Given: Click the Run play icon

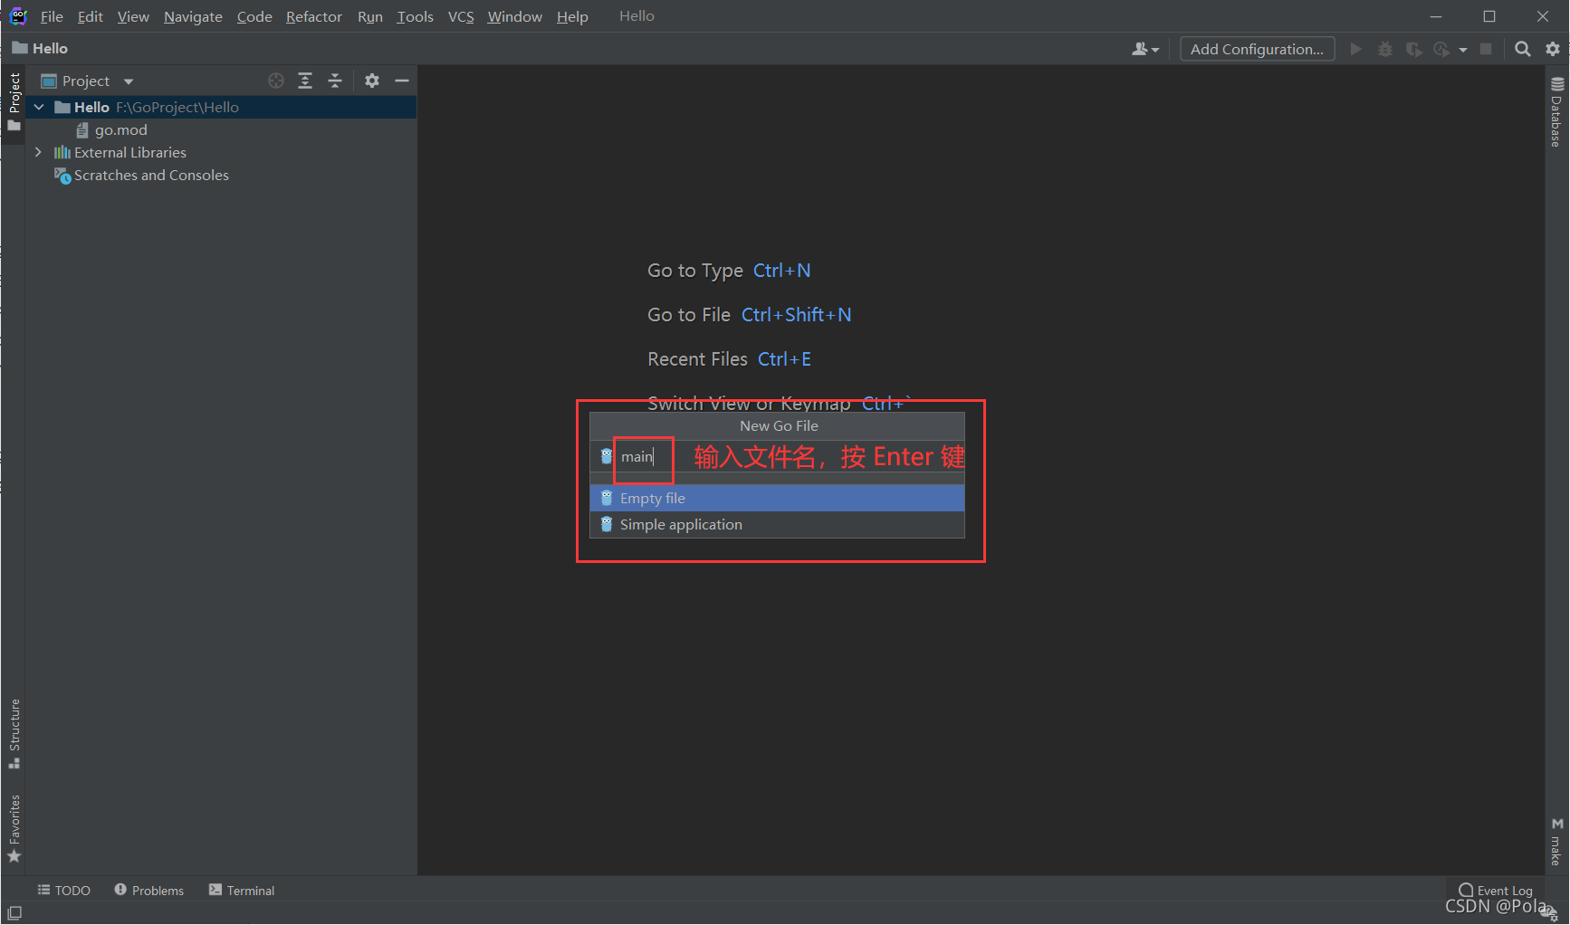Looking at the screenshot, I should pyautogui.click(x=1355, y=49).
